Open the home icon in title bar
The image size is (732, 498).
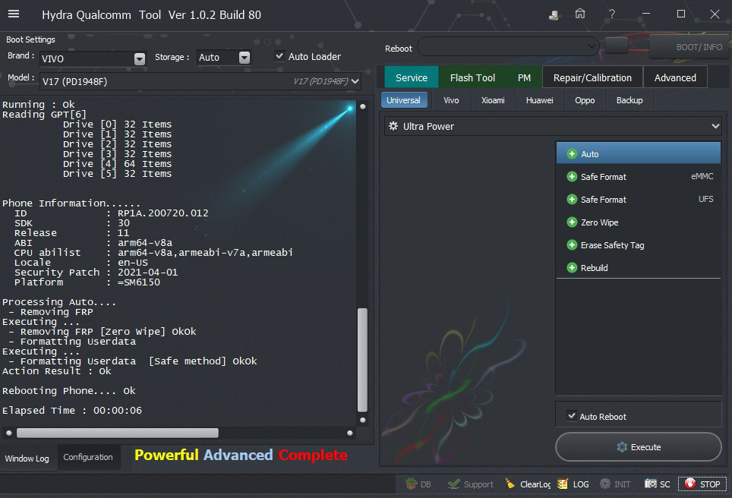point(580,14)
